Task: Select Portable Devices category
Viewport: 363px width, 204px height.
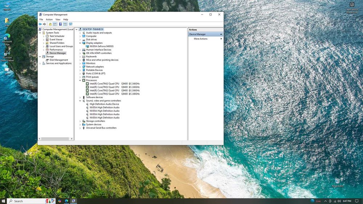Action: 94,70
